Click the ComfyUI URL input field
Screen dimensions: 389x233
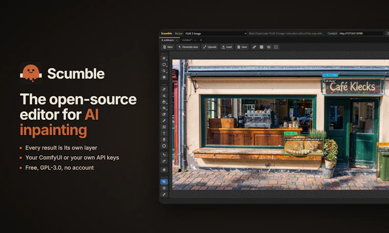[x=361, y=33]
